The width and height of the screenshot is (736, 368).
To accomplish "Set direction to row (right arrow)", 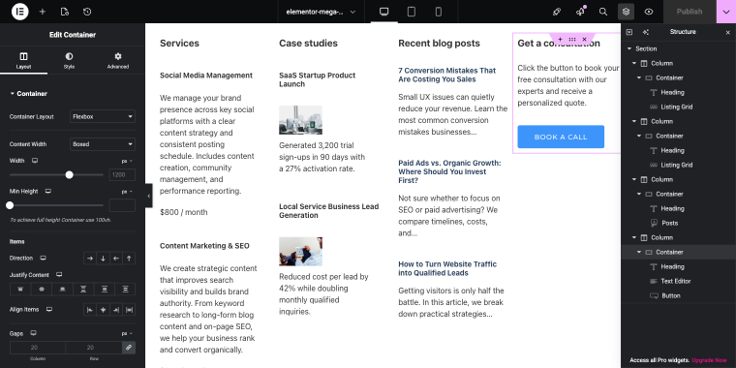I will click(x=90, y=259).
